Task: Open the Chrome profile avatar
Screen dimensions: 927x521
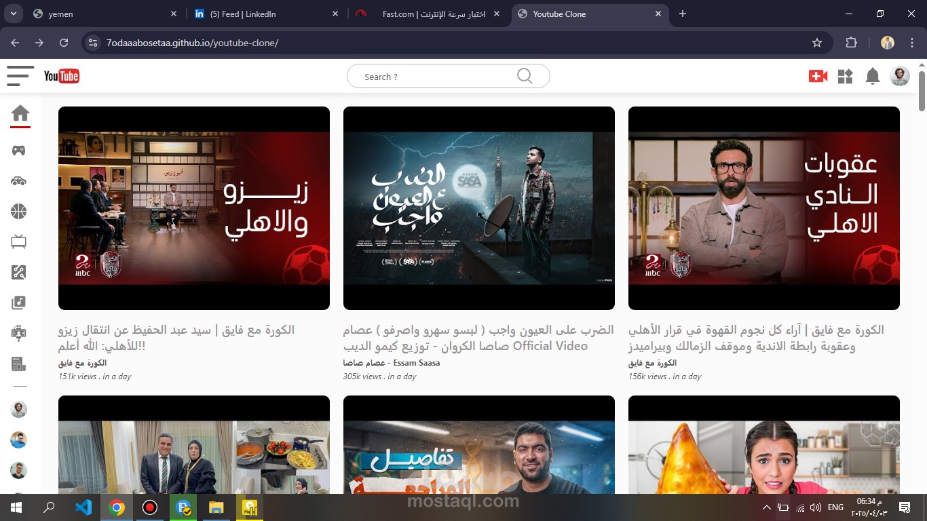Action: click(888, 43)
